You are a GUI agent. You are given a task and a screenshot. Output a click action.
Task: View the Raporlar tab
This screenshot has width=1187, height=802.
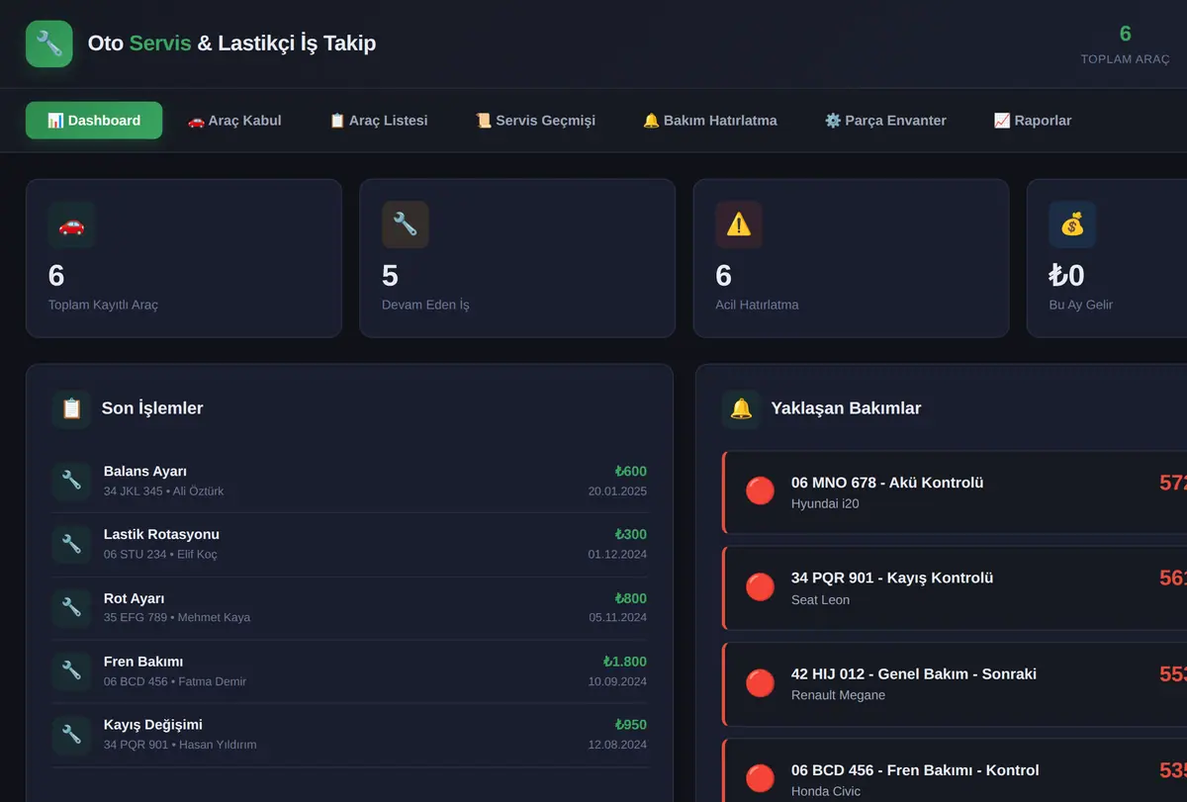(1033, 121)
